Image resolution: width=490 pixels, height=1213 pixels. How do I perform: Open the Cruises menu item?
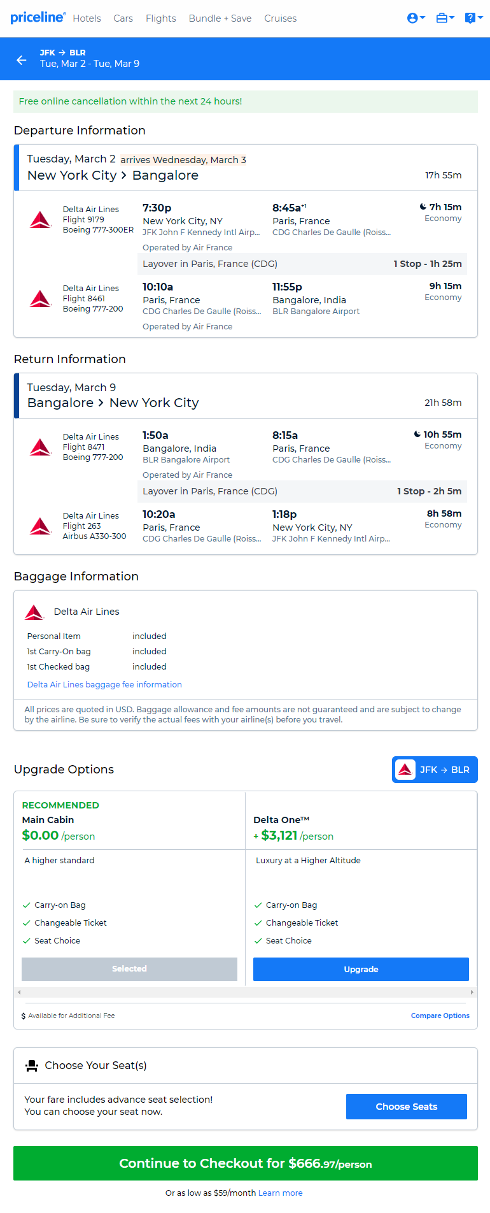tap(280, 18)
